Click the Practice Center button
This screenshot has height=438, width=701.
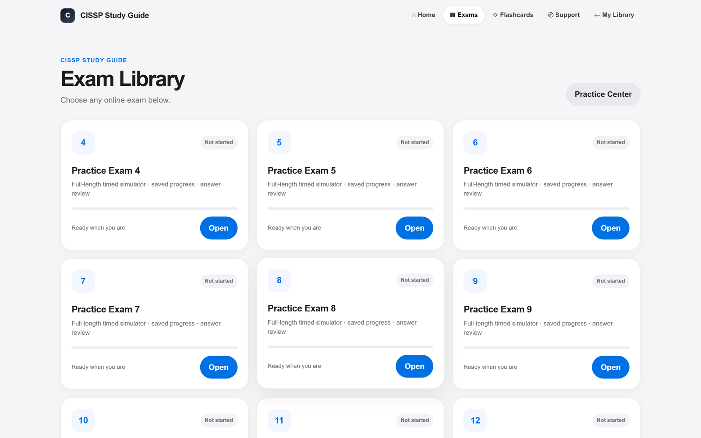click(x=603, y=94)
